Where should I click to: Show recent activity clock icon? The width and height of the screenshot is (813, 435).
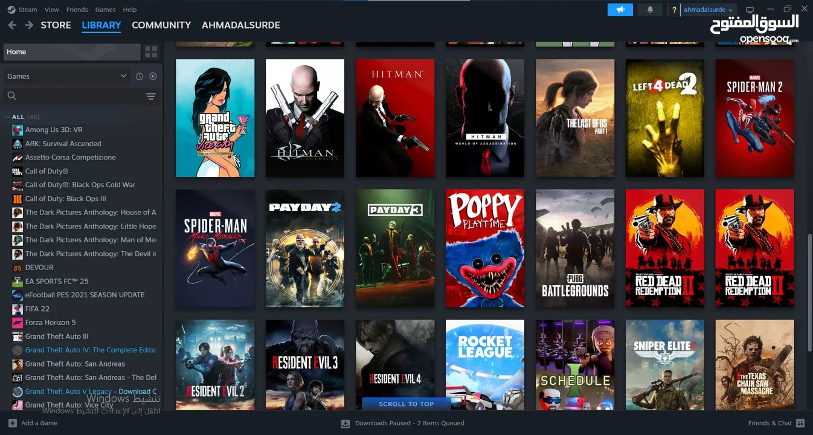click(x=140, y=76)
